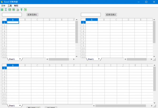158x108 pixels.
Task: Maximize the Excel 对帐专家 window
Action: click(146, 2)
